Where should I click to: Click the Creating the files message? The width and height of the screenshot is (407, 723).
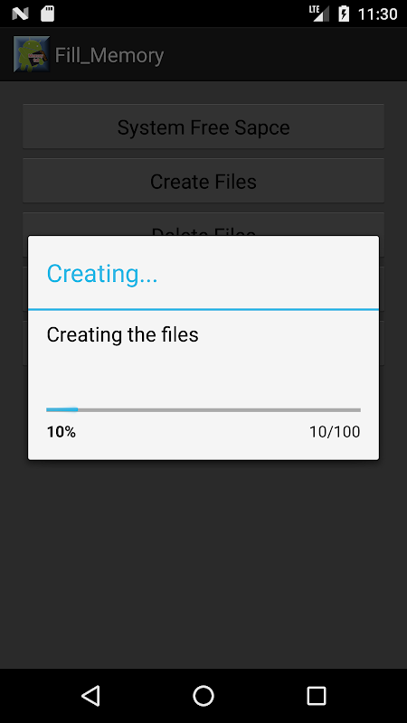tap(122, 334)
